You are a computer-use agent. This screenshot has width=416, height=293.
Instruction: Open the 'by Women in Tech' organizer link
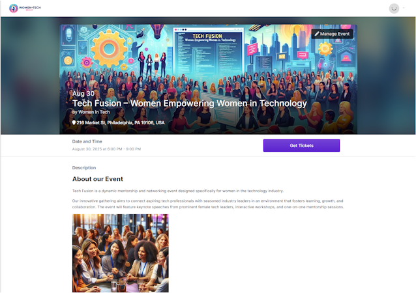pos(91,112)
